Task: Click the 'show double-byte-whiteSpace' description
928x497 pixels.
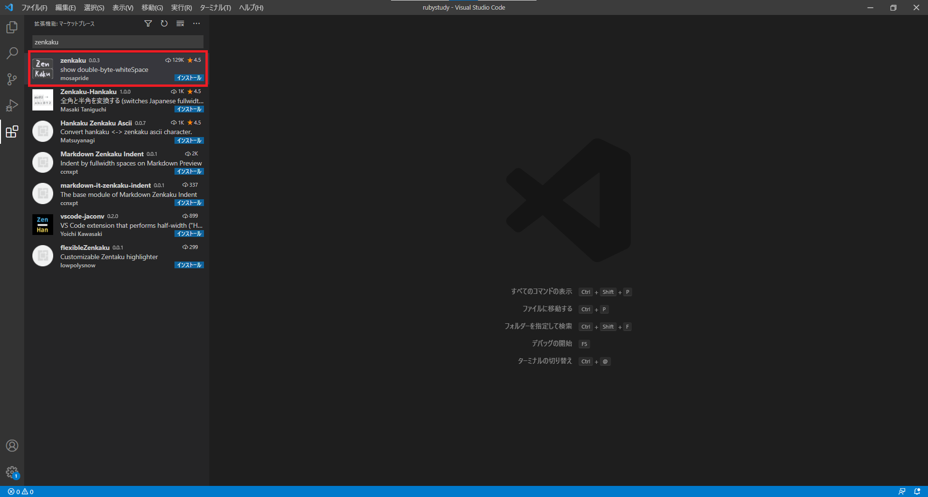Action: [104, 69]
